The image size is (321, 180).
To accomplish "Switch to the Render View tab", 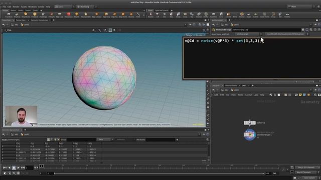I will coord(21,20).
